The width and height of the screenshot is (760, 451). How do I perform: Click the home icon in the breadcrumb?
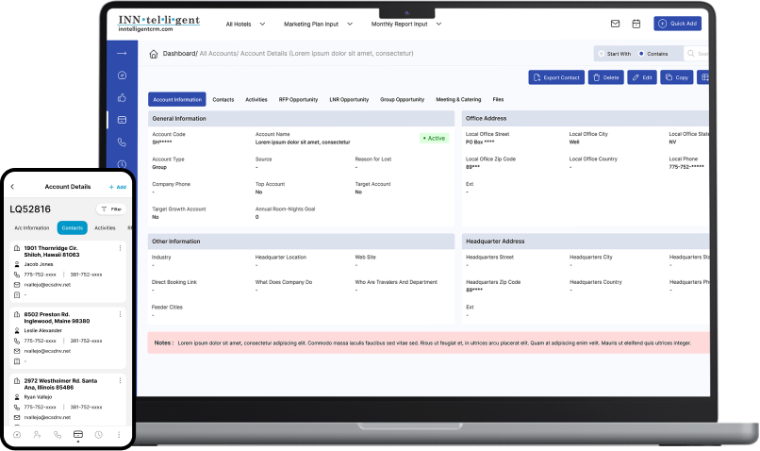(154, 54)
